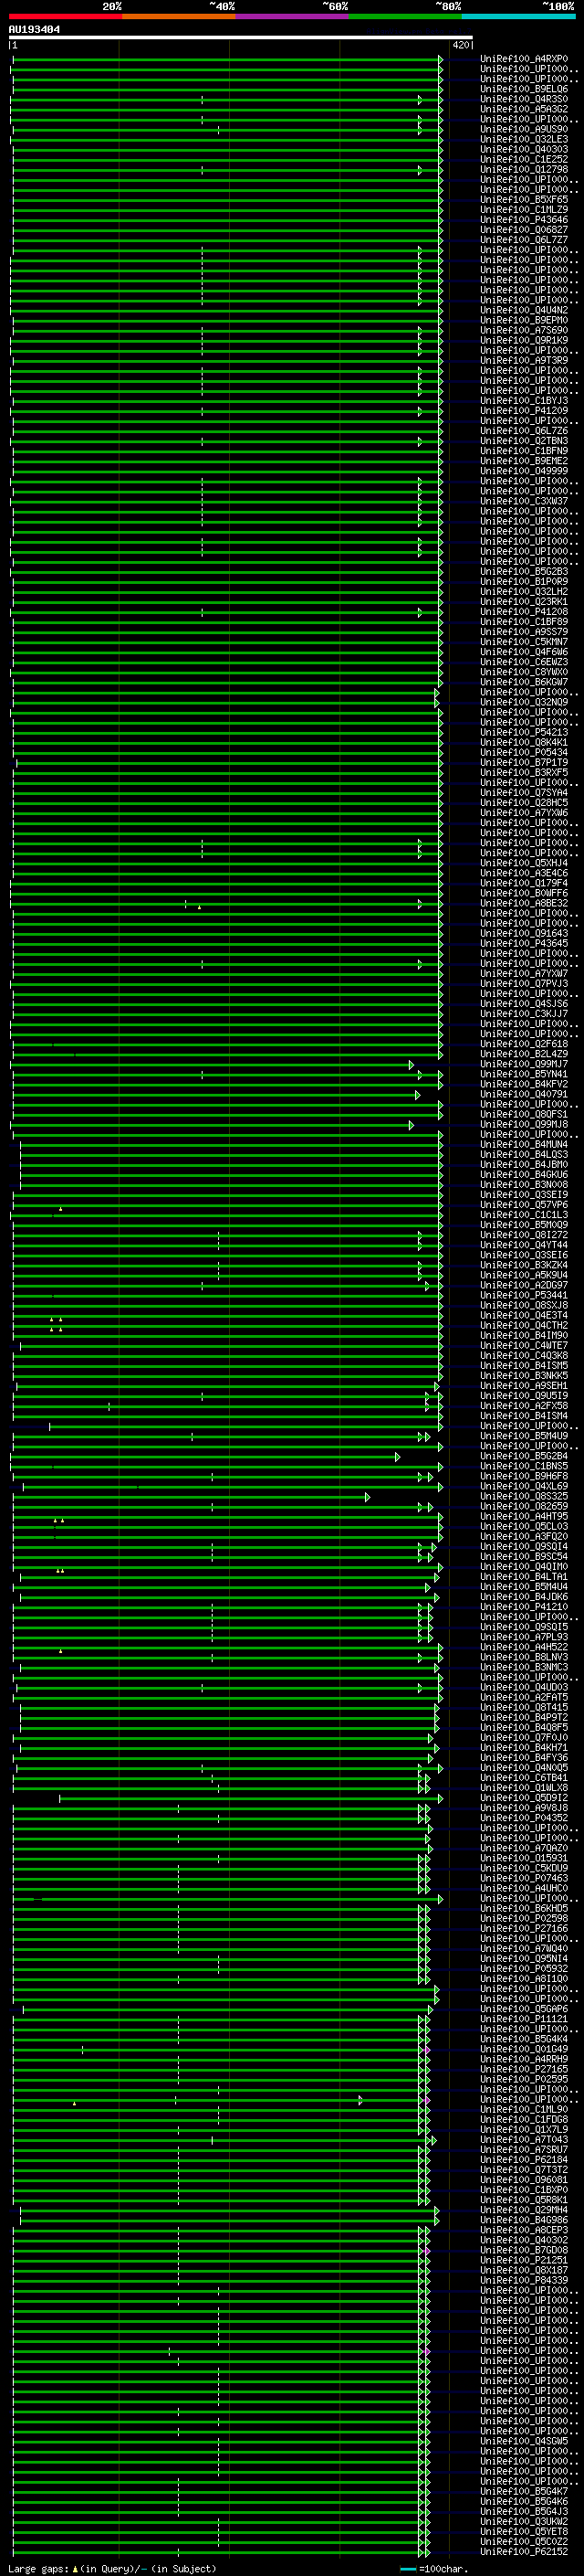
Task: Click UniRef100_Q4U4N2 label
Action: pyautogui.click(x=524, y=310)
